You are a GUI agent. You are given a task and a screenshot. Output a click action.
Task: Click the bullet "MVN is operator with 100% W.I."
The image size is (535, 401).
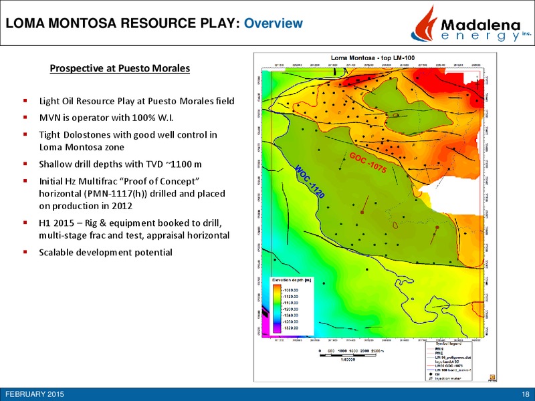click(x=106, y=118)
